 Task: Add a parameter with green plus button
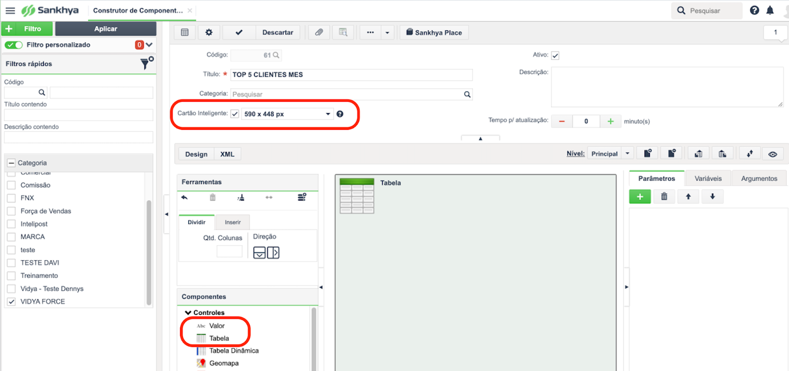coord(640,196)
